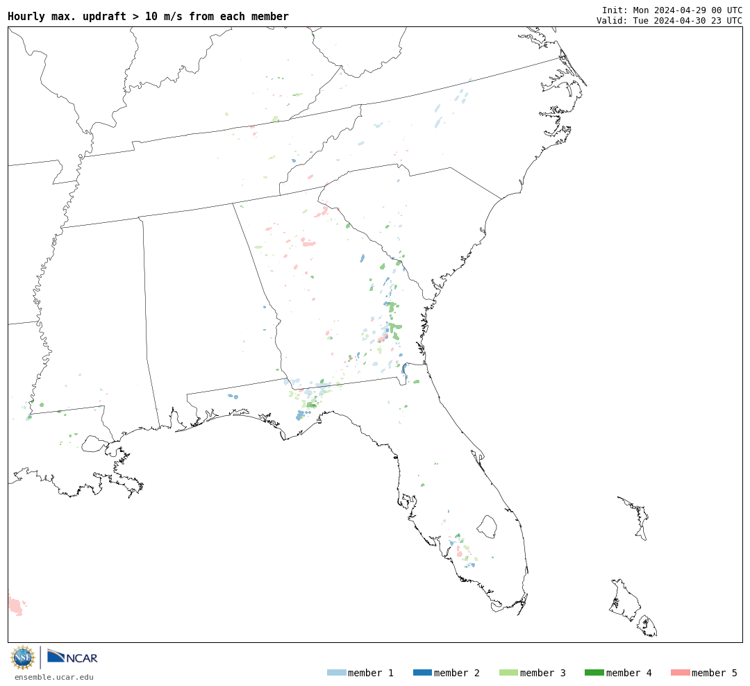
Task: Click the member 1 light blue swatch
Action: (336, 672)
